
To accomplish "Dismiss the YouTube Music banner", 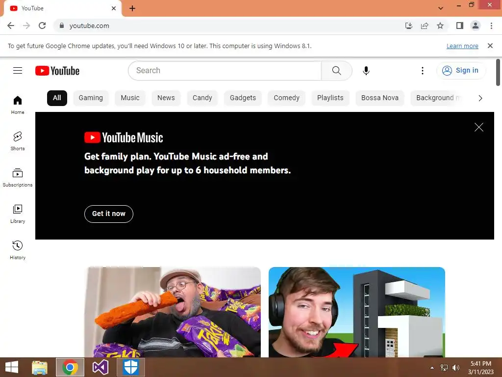I will click(x=478, y=127).
